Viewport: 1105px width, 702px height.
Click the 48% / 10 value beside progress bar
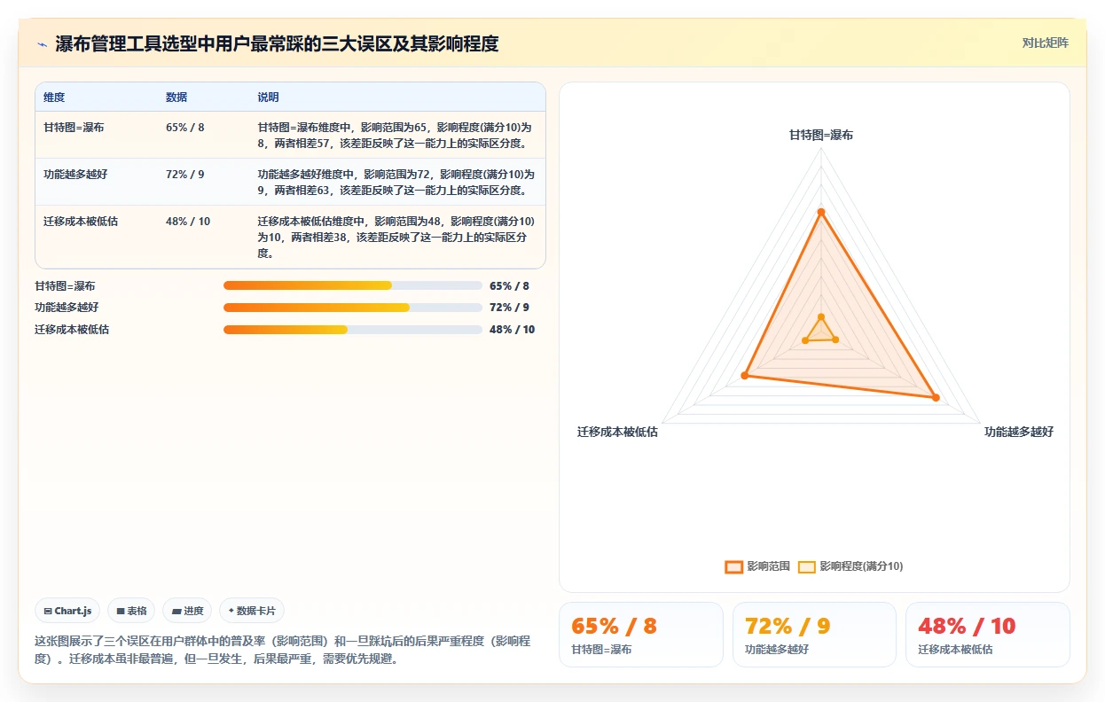point(512,330)
